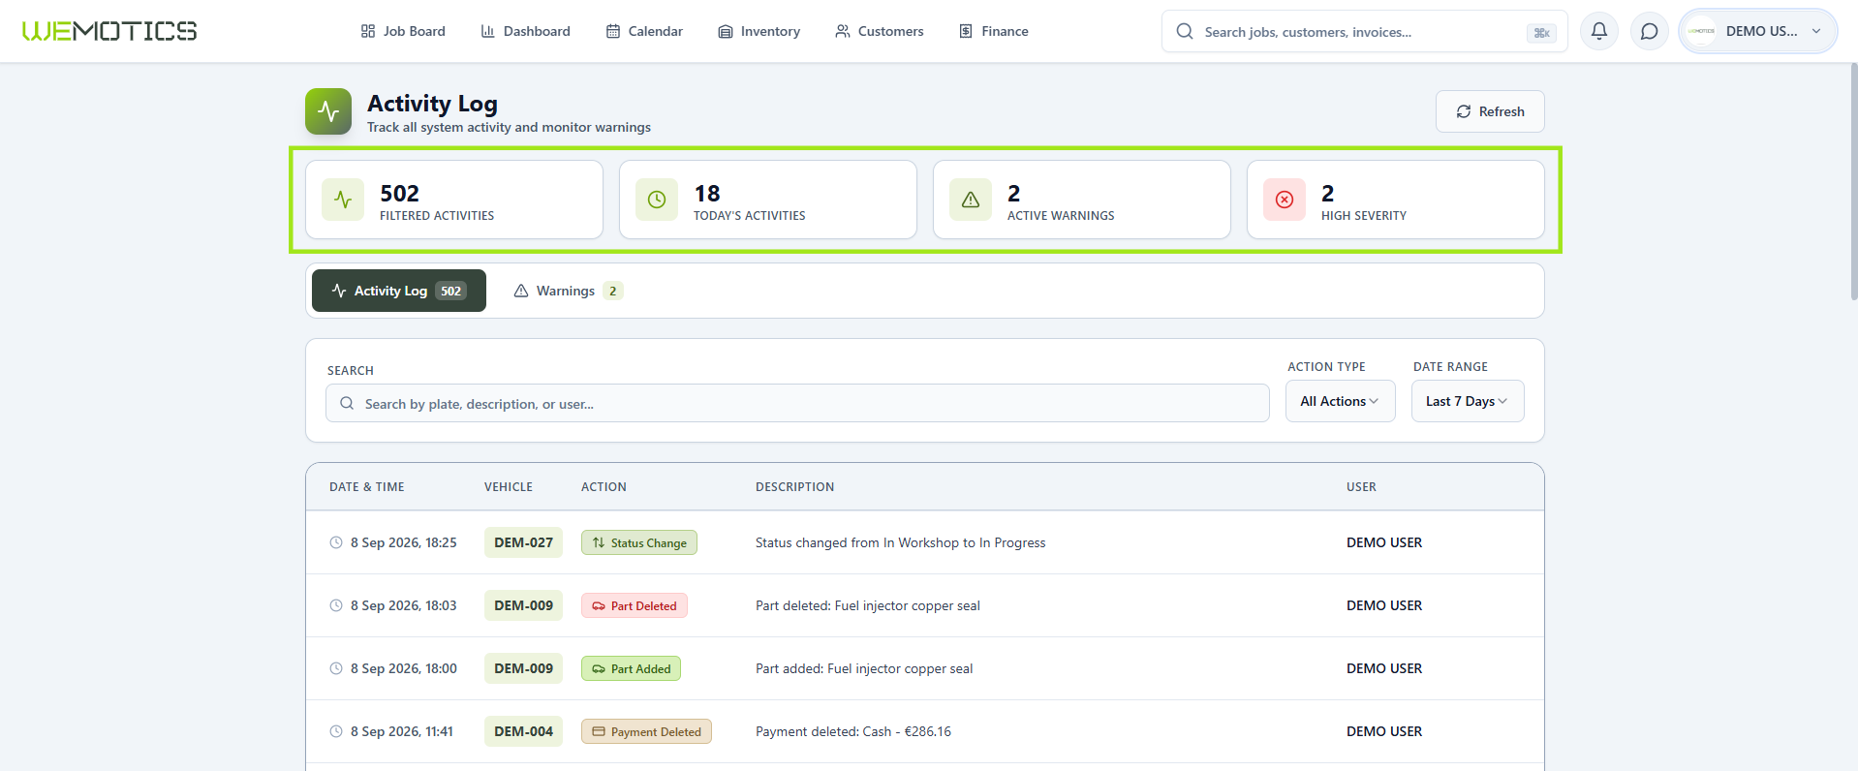
Task: Navigate to Inventory
Action: click(759, 31)
